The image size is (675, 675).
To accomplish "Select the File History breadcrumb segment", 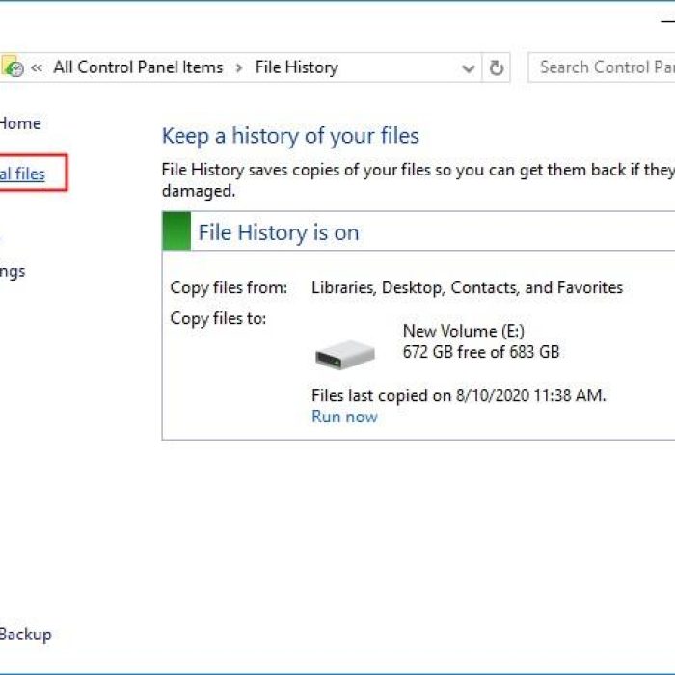I will click(296, 67).
